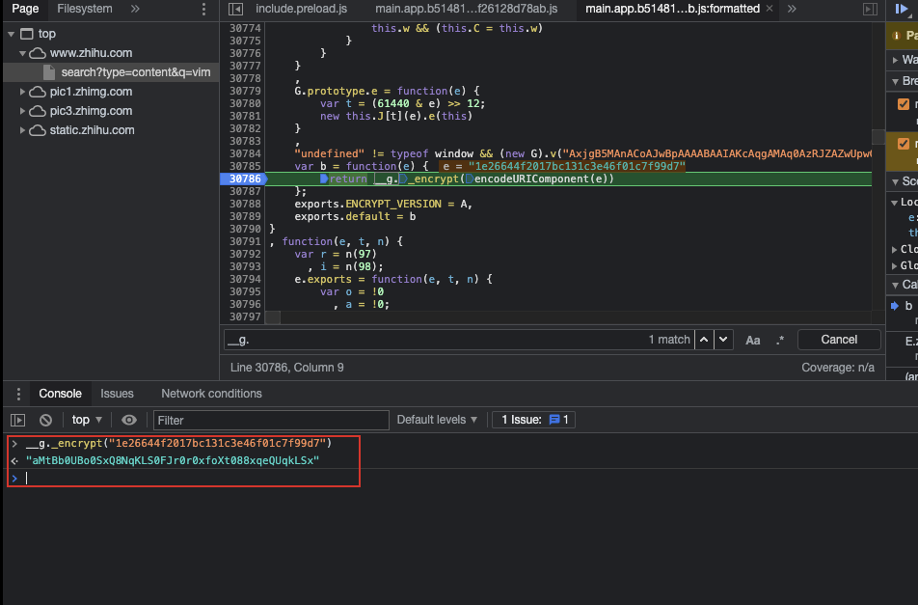This screenshot has height=605, width=918.
Task: Open the Default levels dropdown
Action: pyautogui.click(x=438, y=420)
